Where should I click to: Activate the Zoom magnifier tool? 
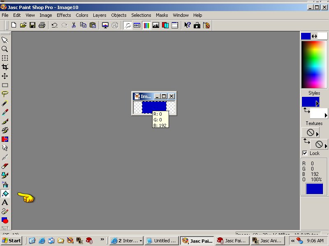tap(5, 49)
